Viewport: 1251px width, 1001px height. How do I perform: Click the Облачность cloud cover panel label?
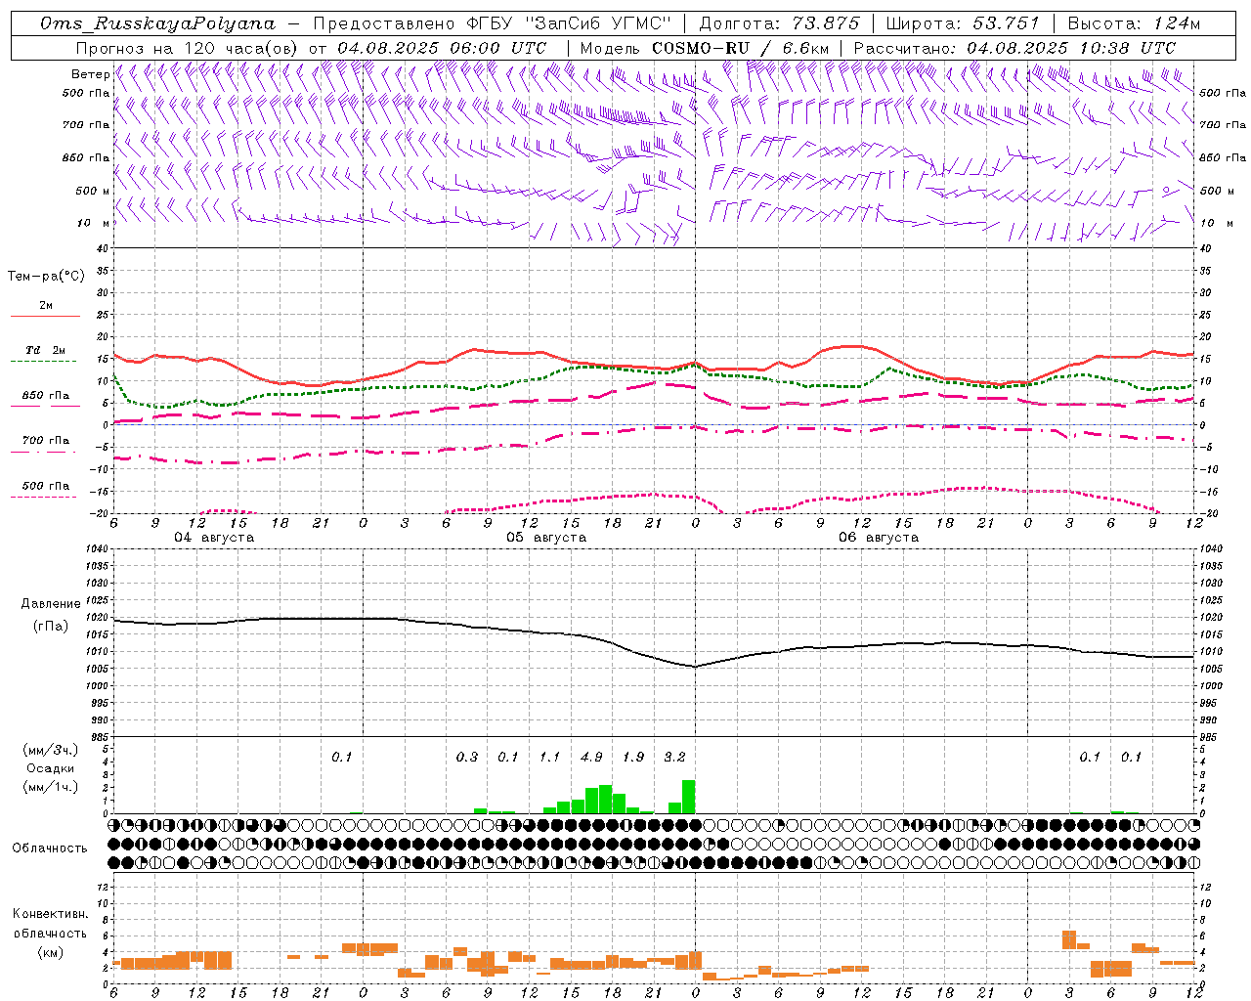tap(50, 849)
